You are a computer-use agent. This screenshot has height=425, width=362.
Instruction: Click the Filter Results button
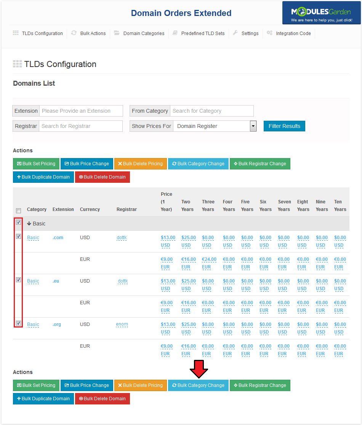(x=284, y=126)
